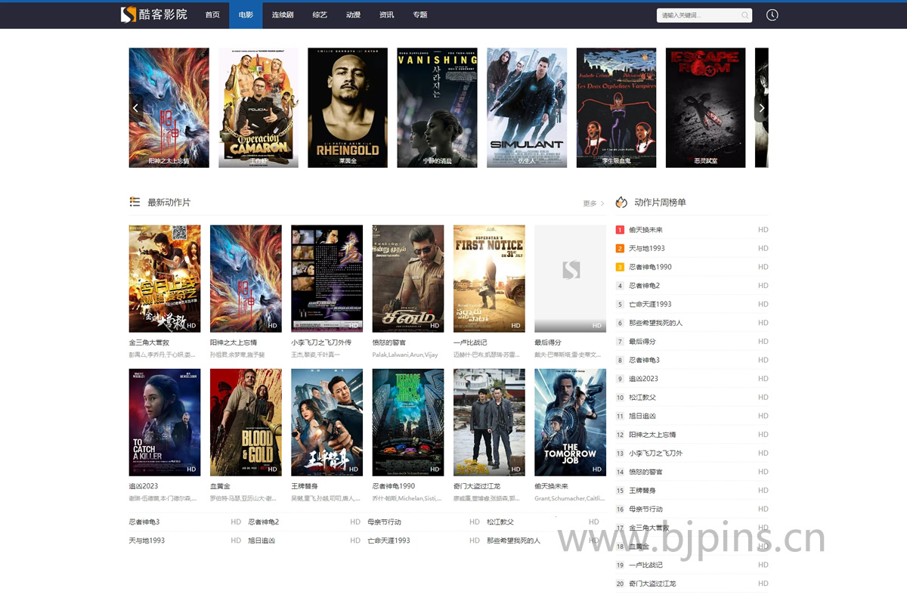907x598 pixels.
Task: Open the watch history clock icon
Action: pyautogui.click(x=772, y=15)
